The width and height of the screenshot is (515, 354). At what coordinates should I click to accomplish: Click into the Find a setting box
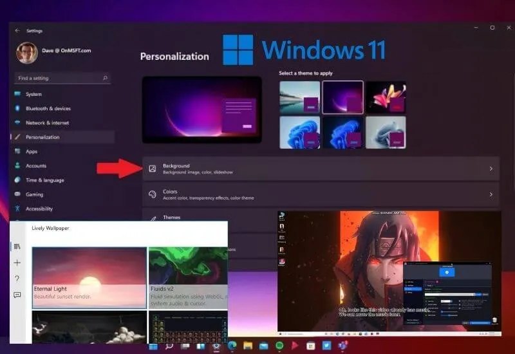[x=62, y=78]
